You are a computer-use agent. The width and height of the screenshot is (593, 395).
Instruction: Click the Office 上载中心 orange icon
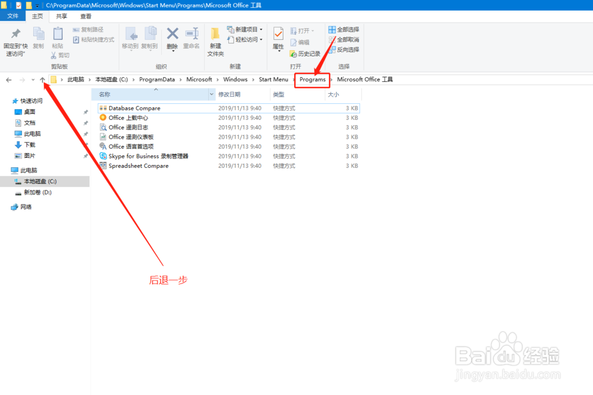[103, 117]
